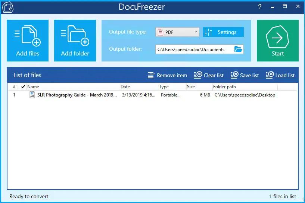Select the SLR Photography Guide file row
305x203 pixels.
pyautogui.click(x=152, y=95)
